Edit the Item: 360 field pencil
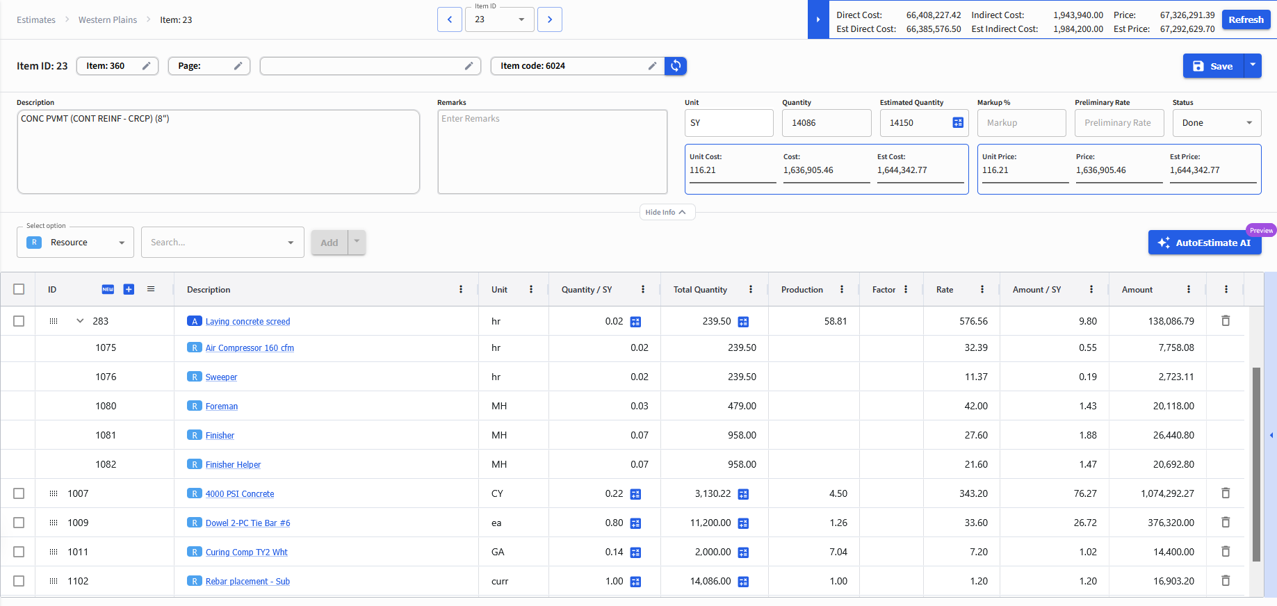 (146, 66)
